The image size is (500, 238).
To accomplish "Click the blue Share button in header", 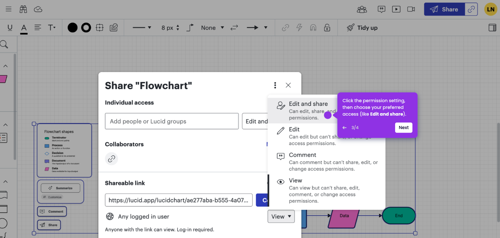I will 444,9.
